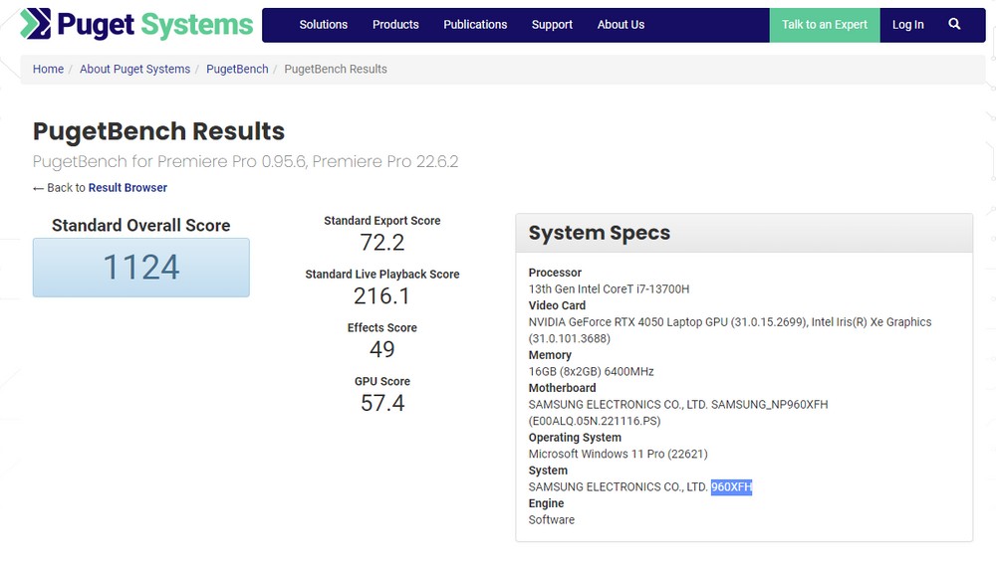Click the Puget Systems logo
This screenshot has height=567, width=996.
click(135, 25)
